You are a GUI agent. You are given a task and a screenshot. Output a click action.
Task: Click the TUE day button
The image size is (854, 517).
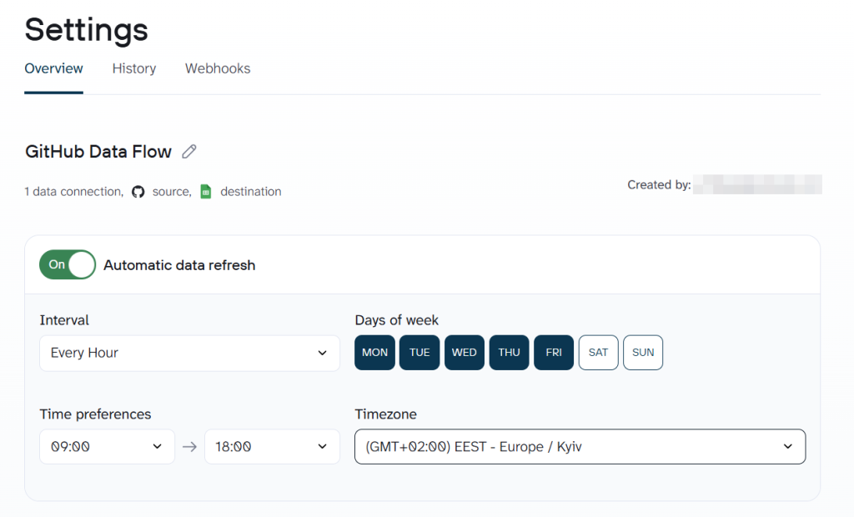pos(419,352)
